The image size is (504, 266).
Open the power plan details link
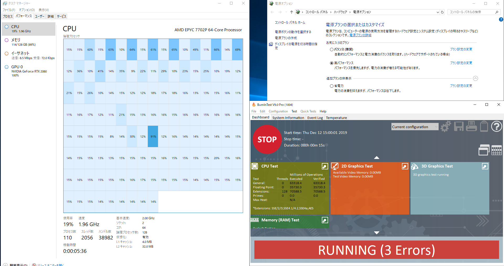pos(360,35)
